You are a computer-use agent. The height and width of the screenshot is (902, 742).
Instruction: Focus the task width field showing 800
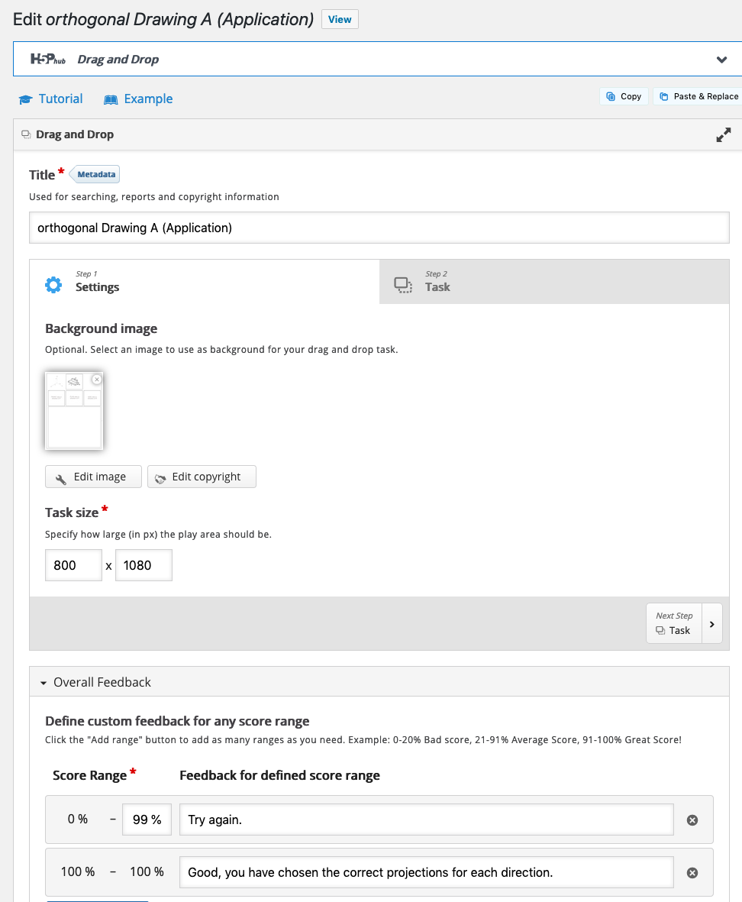[x=73, y=565]
